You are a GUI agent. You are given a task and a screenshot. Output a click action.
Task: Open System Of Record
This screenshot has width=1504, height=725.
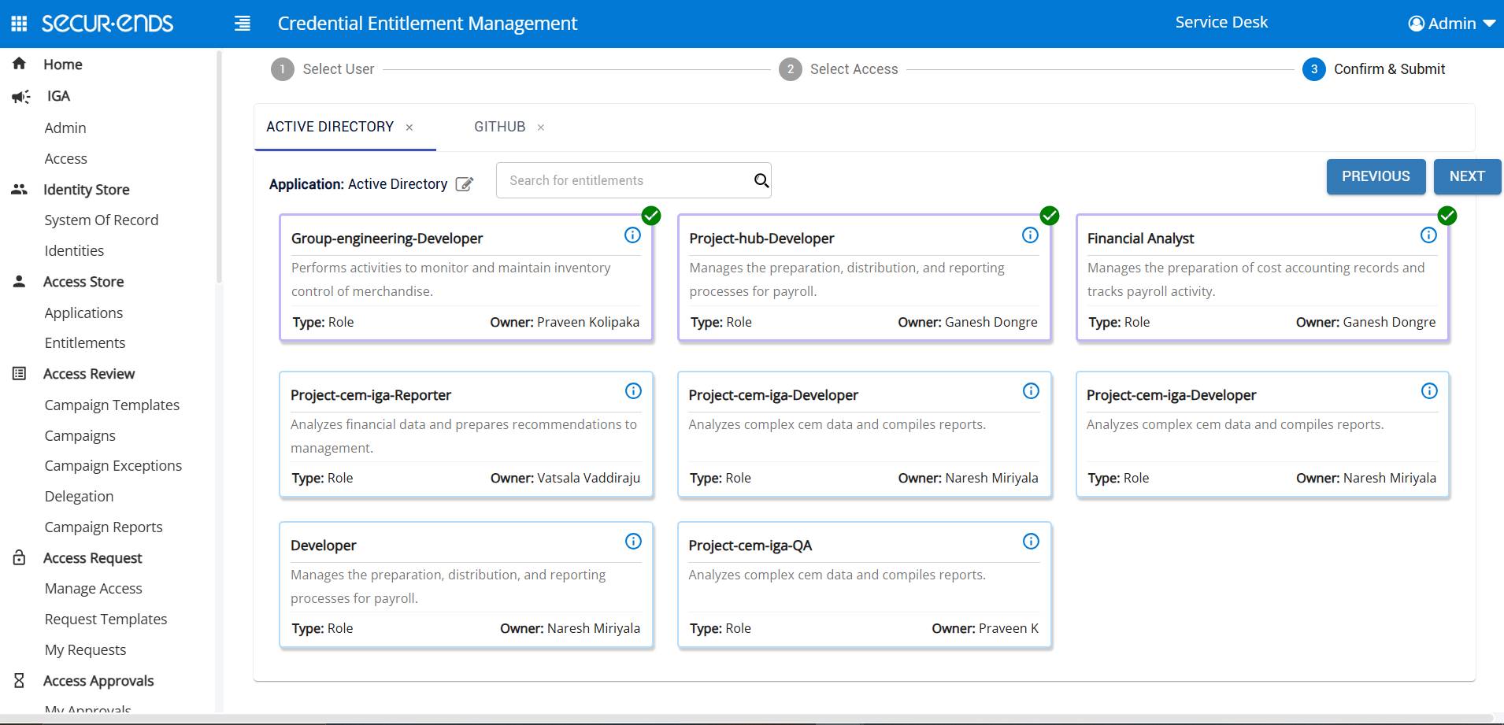102,220
